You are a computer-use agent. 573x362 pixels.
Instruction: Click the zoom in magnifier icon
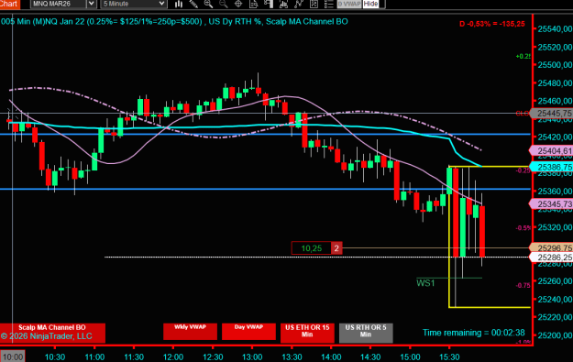pos(208,4)
